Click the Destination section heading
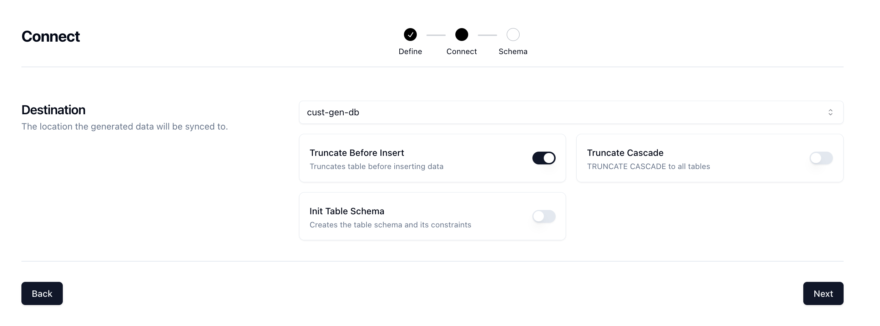Image resolution: width=880 pixels, height=326 pixels. point(53,110)
